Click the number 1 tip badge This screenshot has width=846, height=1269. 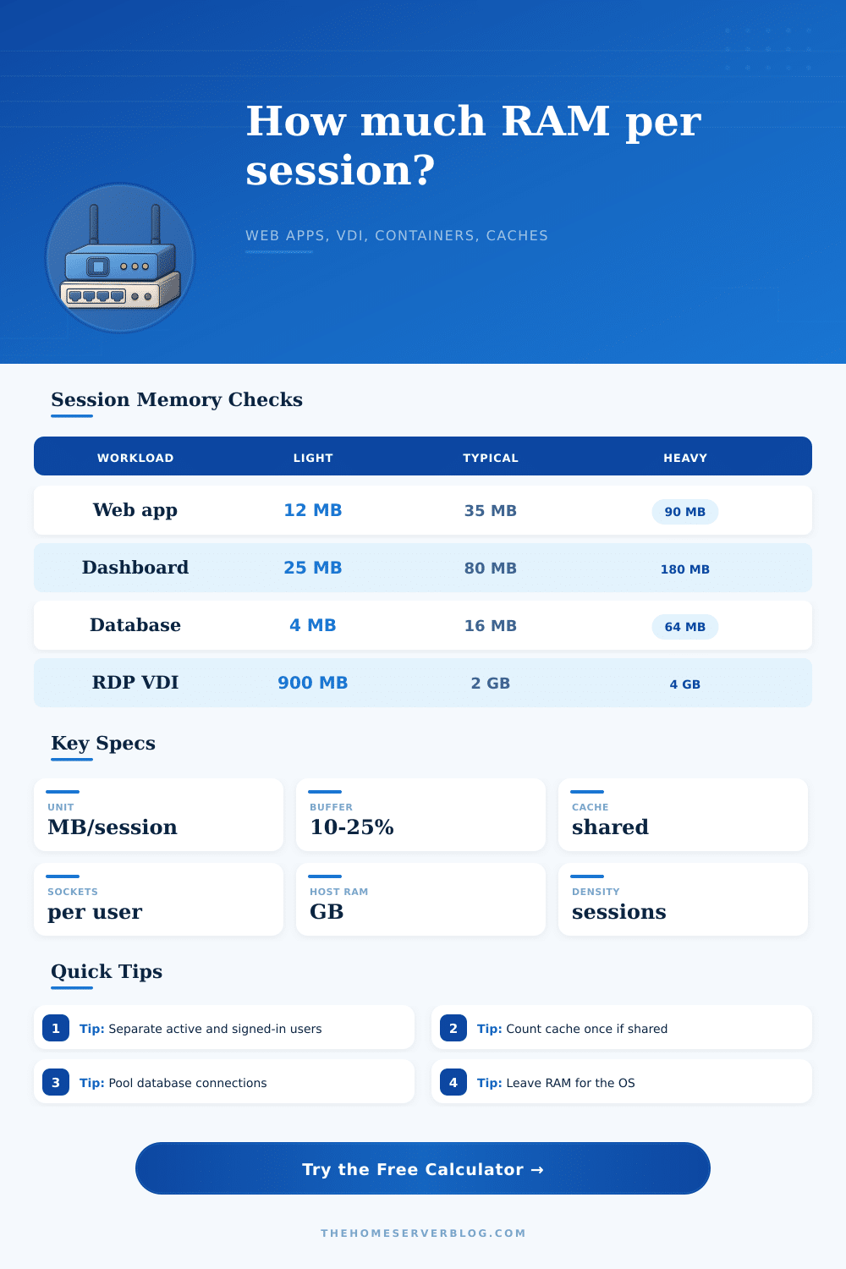pyautogui.click(x=56, y=1028)
